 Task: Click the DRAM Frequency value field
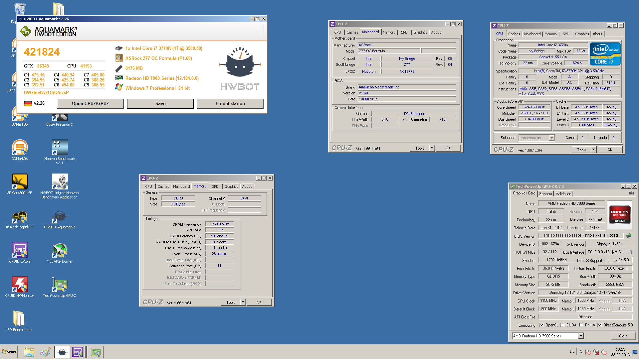[219, 224]
